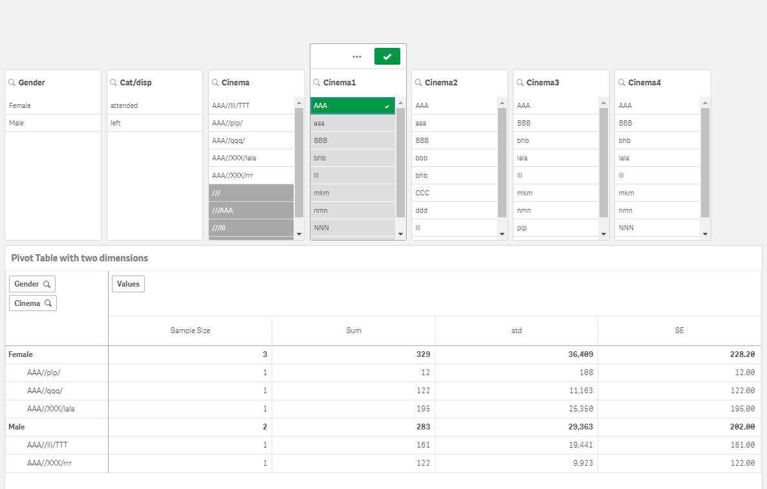Confirm selection with the green checkmark button
Image resolution: width=767 pixels, height=489 pixels.
click(387, 56)
